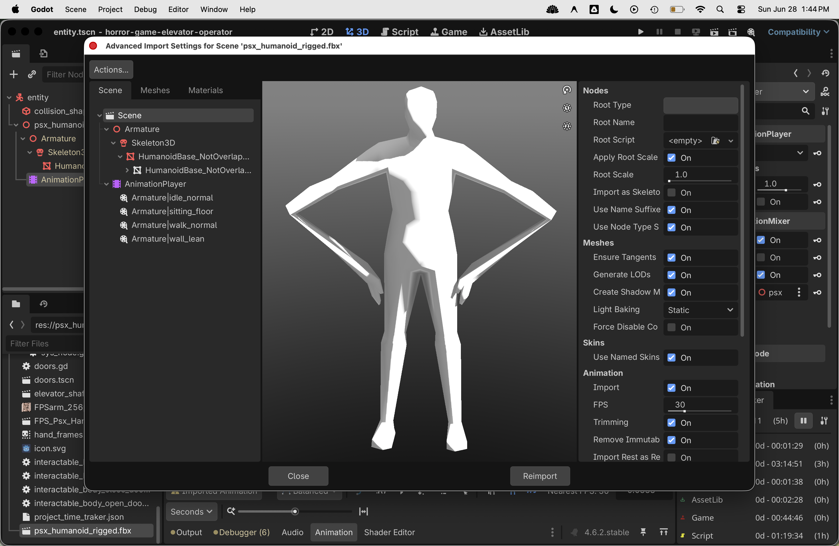Click the instantiate scene link icon

point(32,75)
